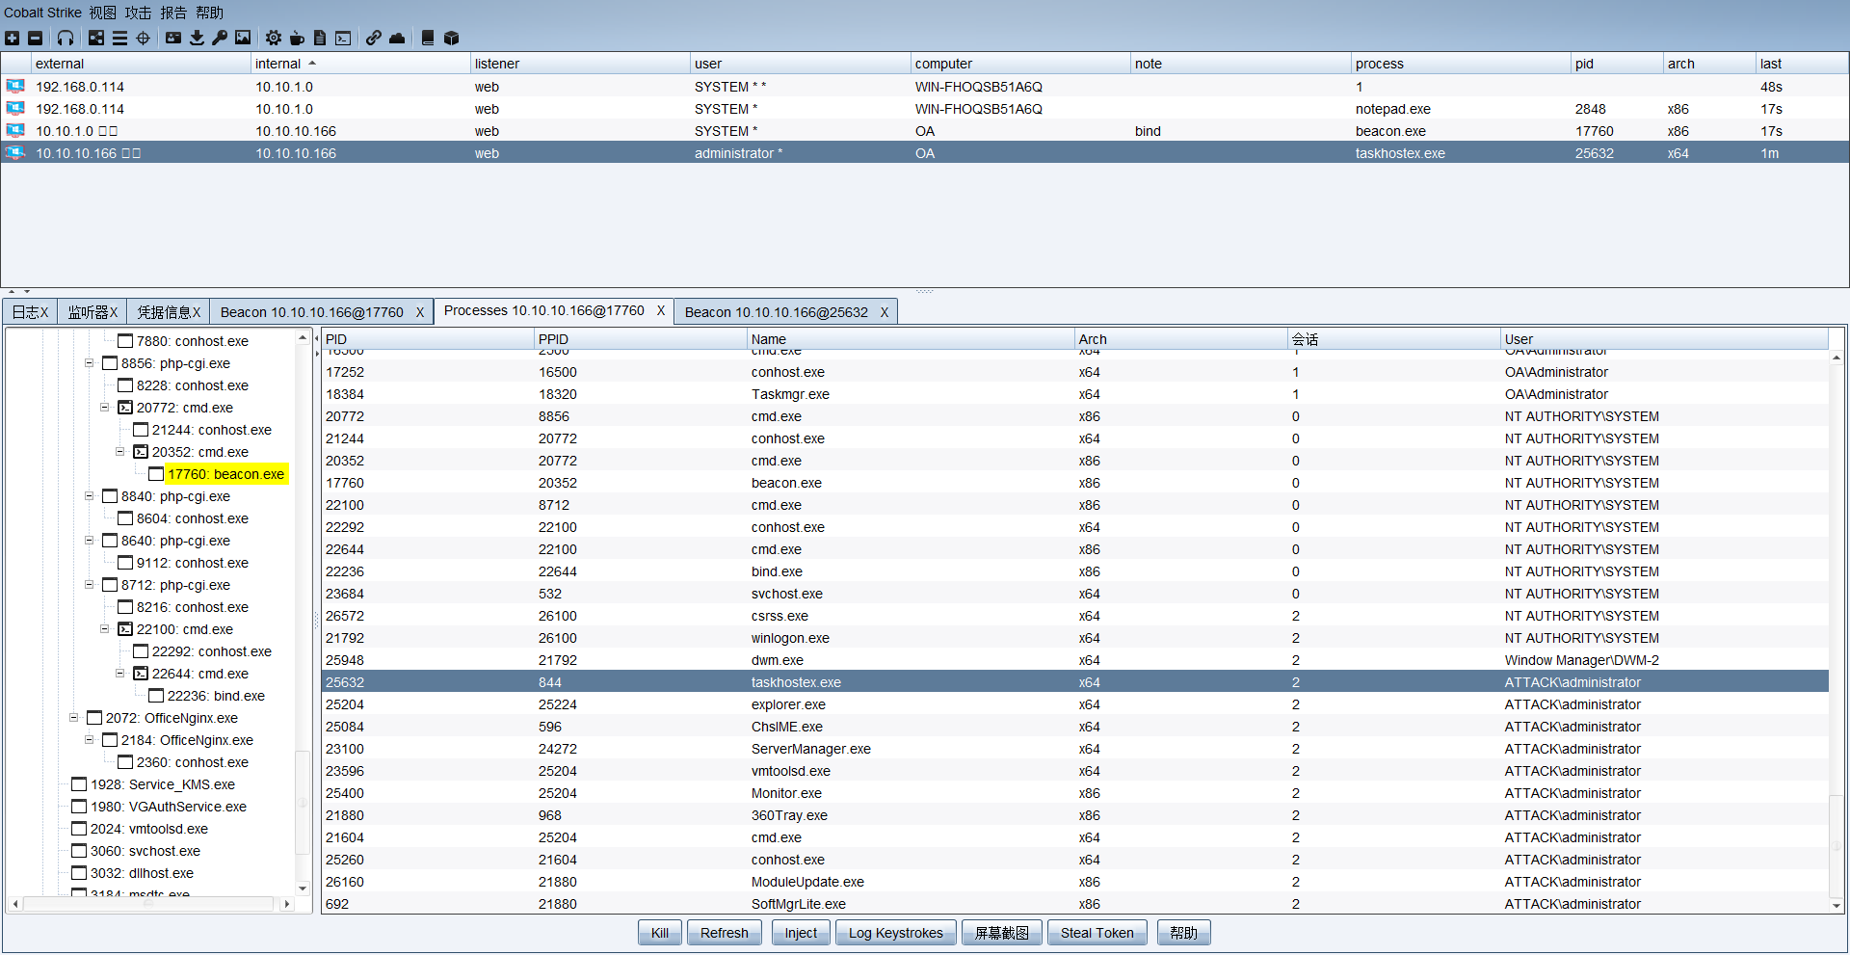Click the Inject button
Viewport: 1850px width, 955px height.
pyautogui.click(x=801, y=933)
